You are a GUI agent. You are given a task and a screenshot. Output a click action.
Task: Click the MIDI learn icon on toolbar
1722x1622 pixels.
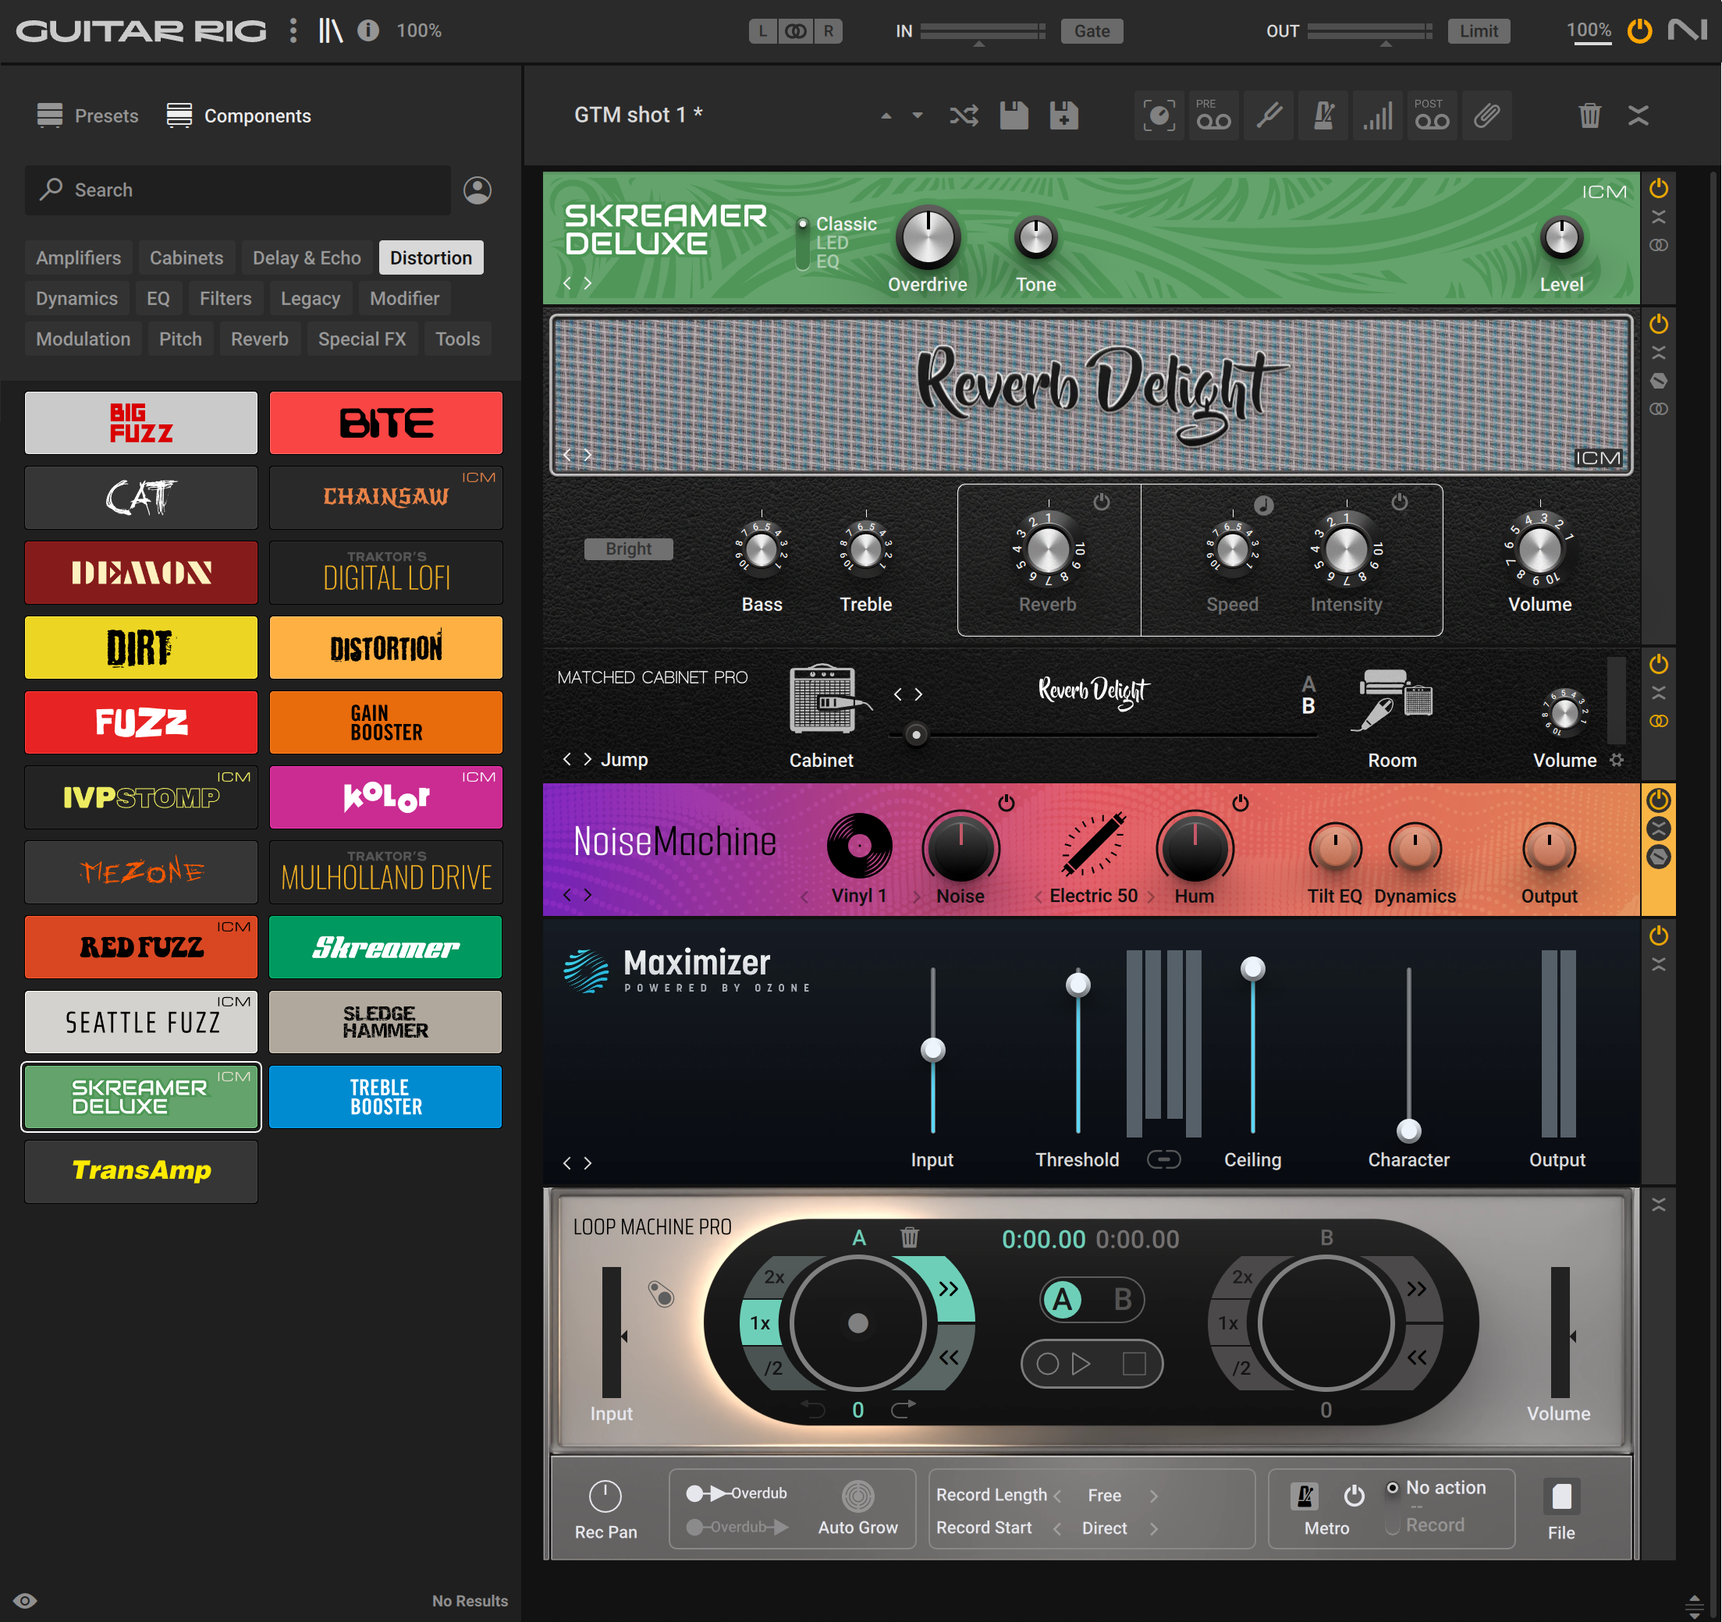pos(1156,115)
